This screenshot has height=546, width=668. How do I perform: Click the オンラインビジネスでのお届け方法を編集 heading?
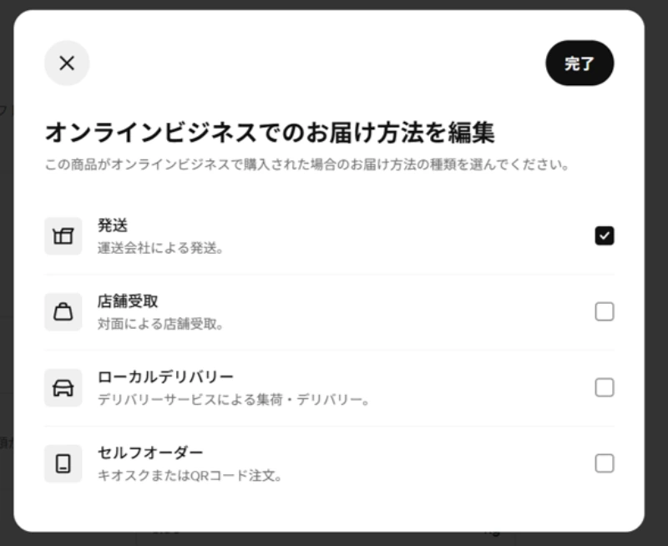click(270, 132)
